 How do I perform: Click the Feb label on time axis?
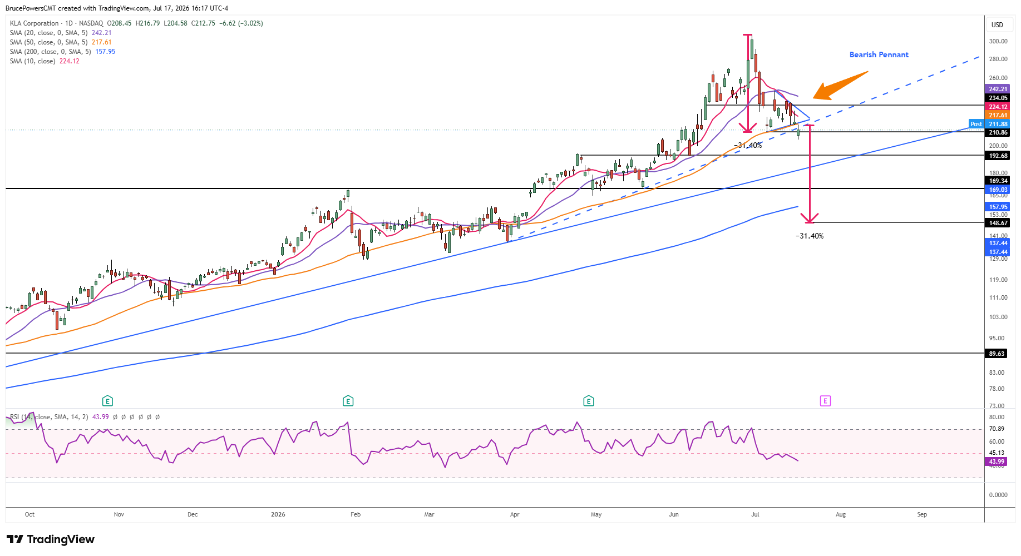(356, 514)
